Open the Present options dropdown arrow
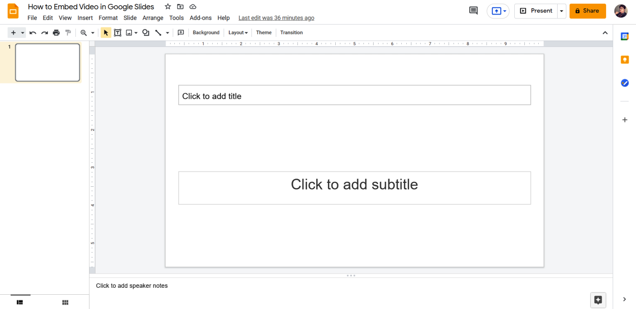Screen dimensions: 636x309 point(561,11)
